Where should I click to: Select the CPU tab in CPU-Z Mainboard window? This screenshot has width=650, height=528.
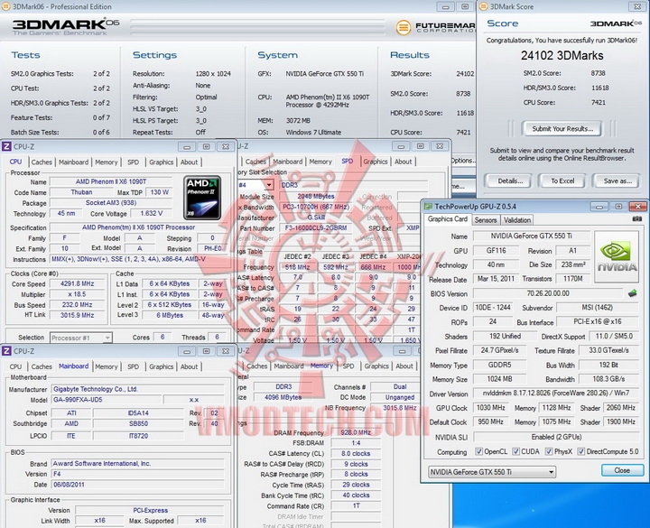pyautogui.click(x=15, y=366)
